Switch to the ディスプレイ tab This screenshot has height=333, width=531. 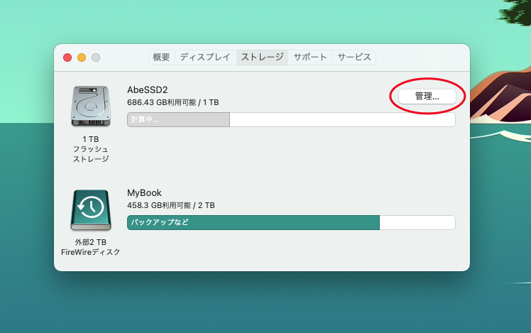(x=205, y=58)
